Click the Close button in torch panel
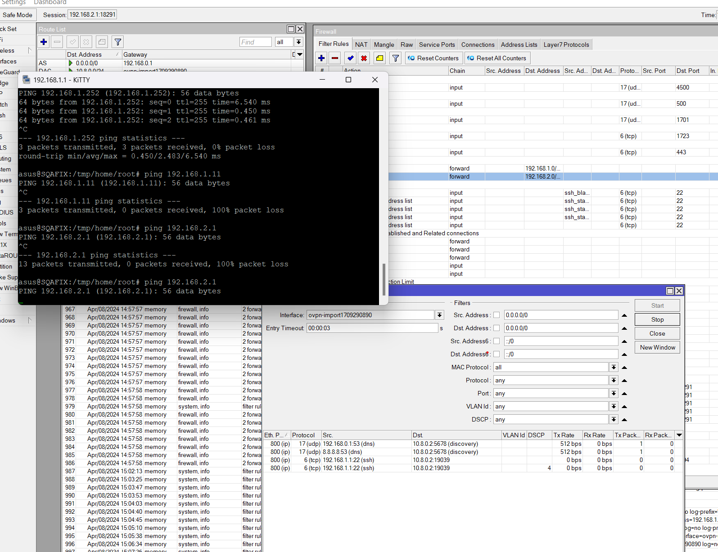 click(x=657, y=333)
